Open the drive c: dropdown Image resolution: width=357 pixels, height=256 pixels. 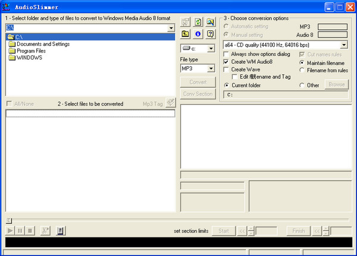[x=211, y=48]
